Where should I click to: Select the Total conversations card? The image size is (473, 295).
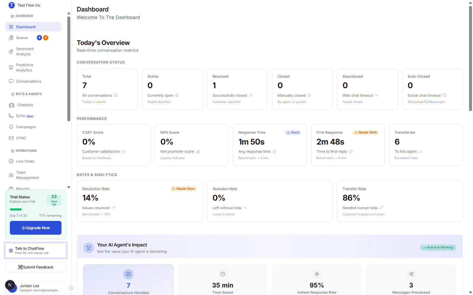pyautogui.click(x=107, y=89)
